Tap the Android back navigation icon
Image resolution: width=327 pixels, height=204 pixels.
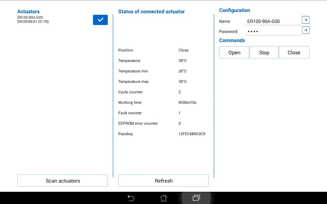[131, 198]
